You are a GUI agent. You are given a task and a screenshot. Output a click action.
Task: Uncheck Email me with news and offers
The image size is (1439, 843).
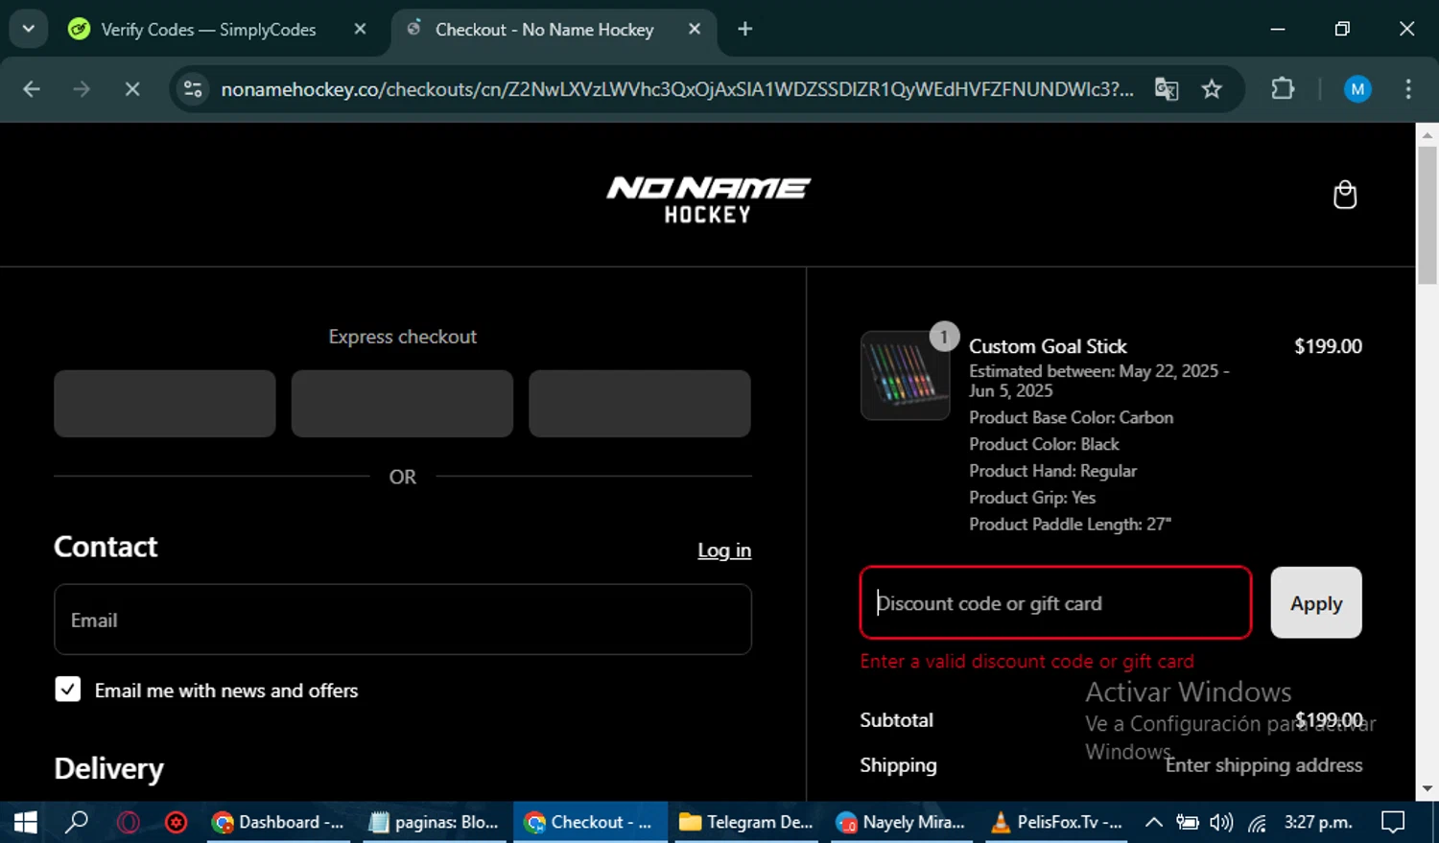[x=68, y=690]
